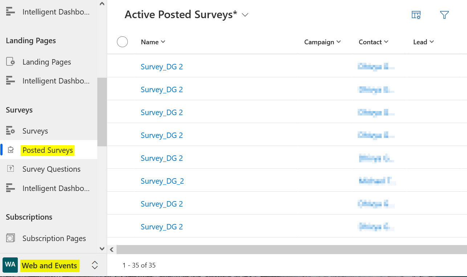
Task: Open the Survey_DG_2 record link
Action: (x=162, y=180)
